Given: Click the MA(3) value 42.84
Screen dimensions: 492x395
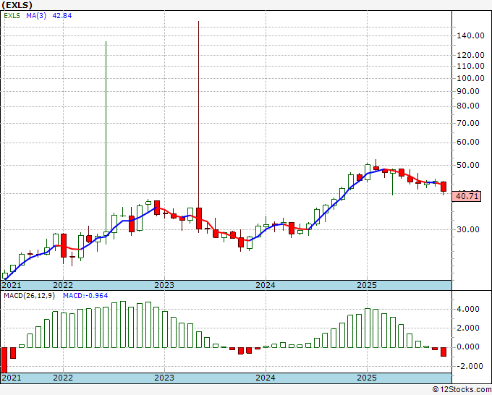Looking at the screenshot, I should 61,15.
